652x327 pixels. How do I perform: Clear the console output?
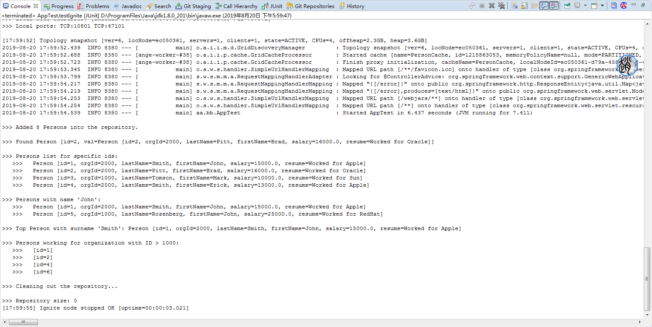pyautogui.click(x=515, y=6)
